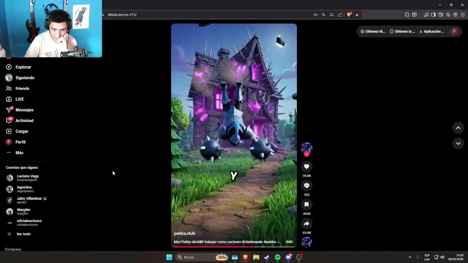The height and width of the screenshot is (263, 468).
Task: Open Brave Shields lion icon
Action: click(349, 15)
